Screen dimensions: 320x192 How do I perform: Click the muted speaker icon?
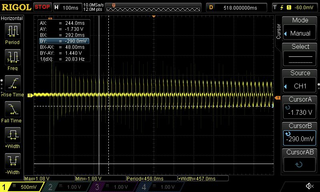click(x=310, y=186)
